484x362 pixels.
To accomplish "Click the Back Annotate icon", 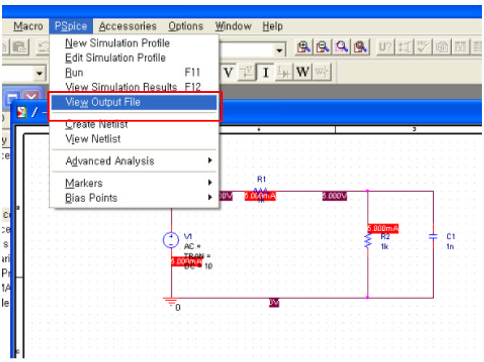I will click(405, 47).
